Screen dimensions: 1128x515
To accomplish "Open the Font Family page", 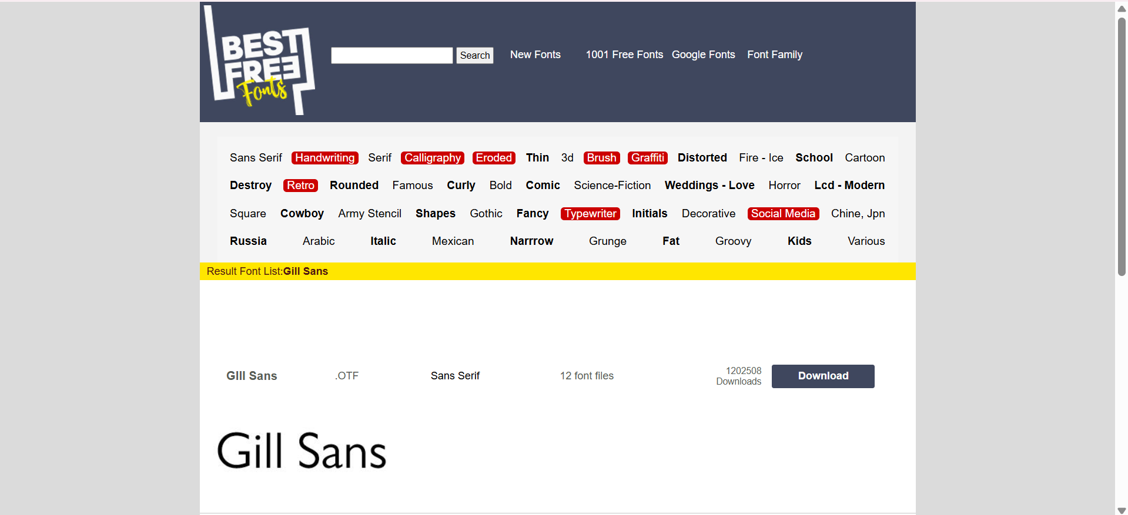I will pos(775,55).
